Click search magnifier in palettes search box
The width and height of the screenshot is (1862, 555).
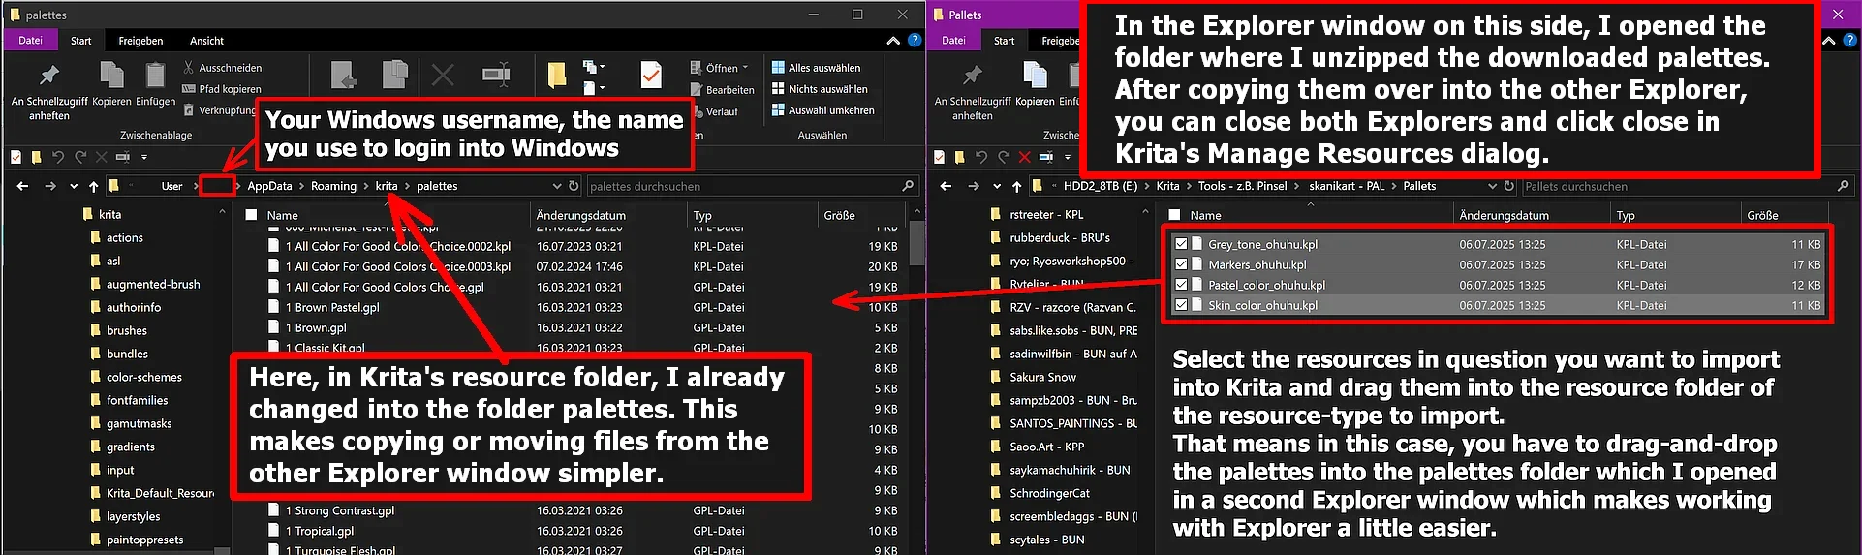(x=908, y=186)
